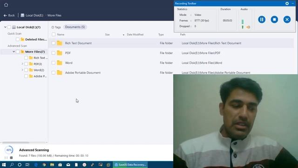Pause the screen recording
Image resolution: width=298 pixels, height=168 pixels.
point(262,20)
